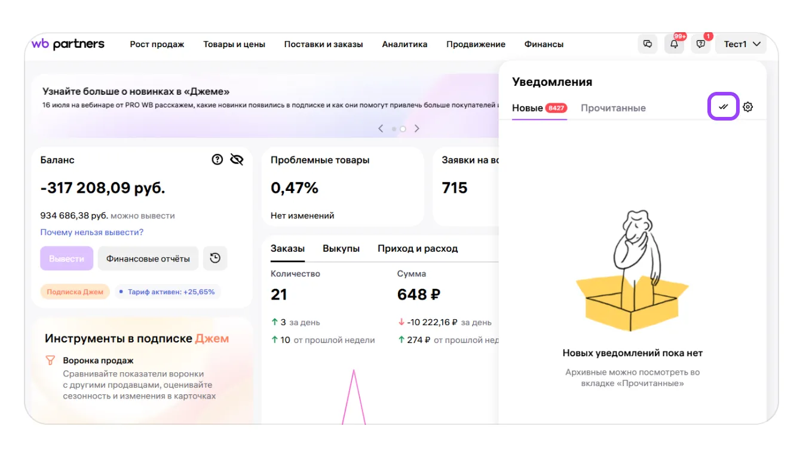Click the -317 208,09 руб. balance value

[x=103, y=188]
